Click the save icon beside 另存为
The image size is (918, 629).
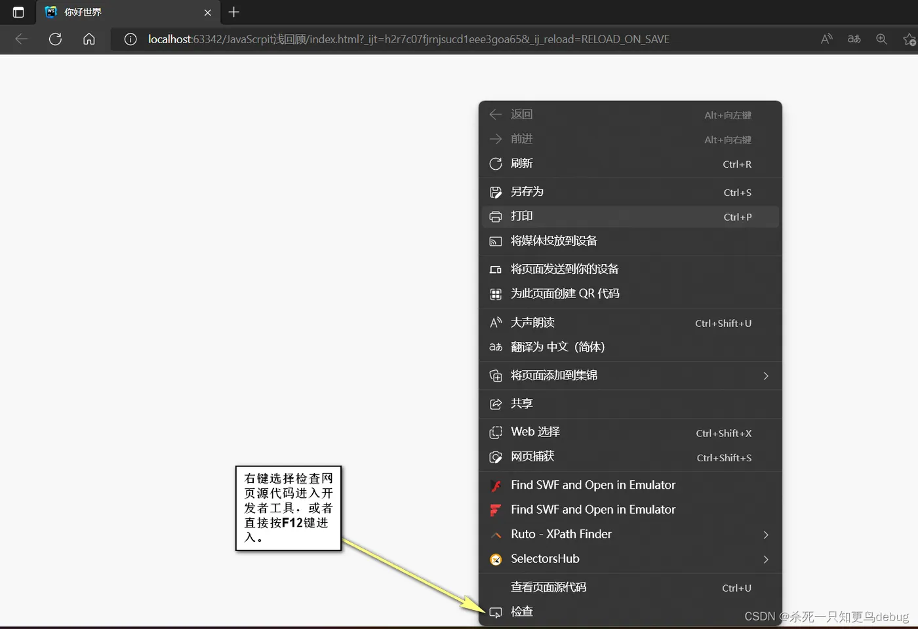pos(496,192)
